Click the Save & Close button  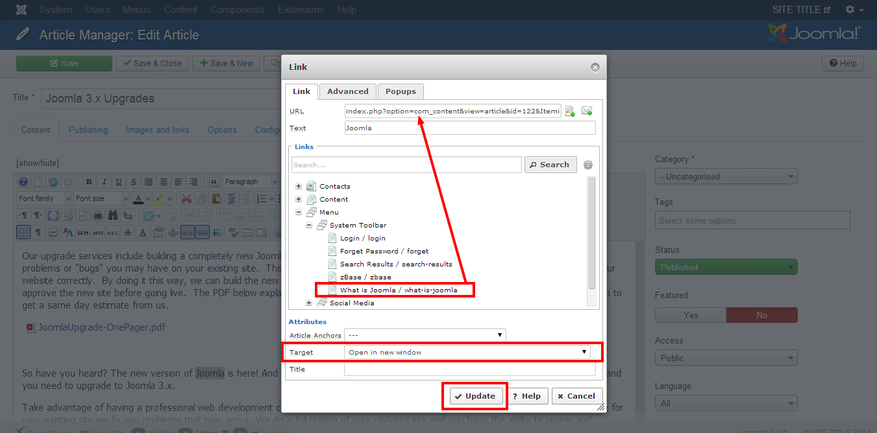click(x=153, y=63)
